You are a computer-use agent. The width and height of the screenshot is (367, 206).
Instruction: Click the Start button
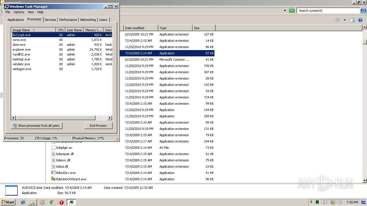click(8, 202)
